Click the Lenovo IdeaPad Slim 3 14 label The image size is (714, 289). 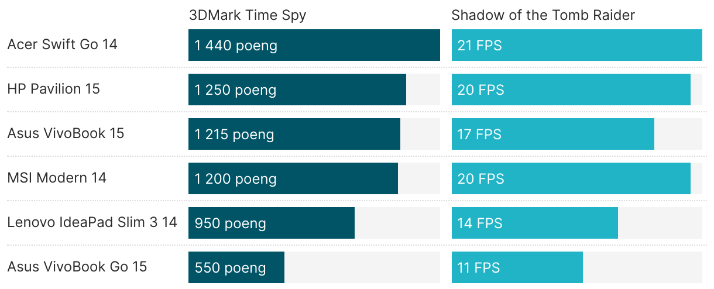click(x=92, y=222)
